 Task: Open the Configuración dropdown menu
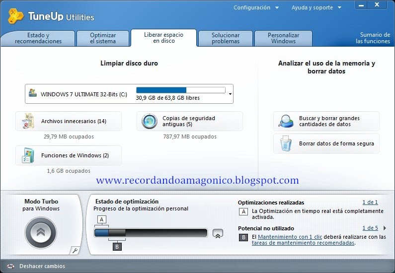pyautogui.click(x=256, y=7)
